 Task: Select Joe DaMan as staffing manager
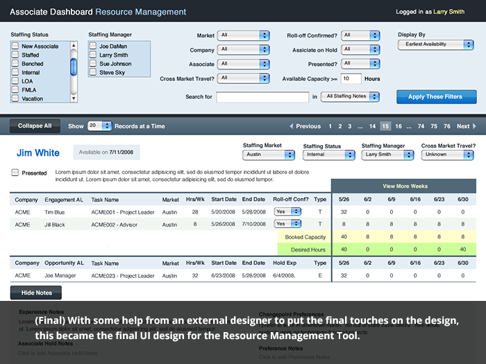click(x=92, y=46)
